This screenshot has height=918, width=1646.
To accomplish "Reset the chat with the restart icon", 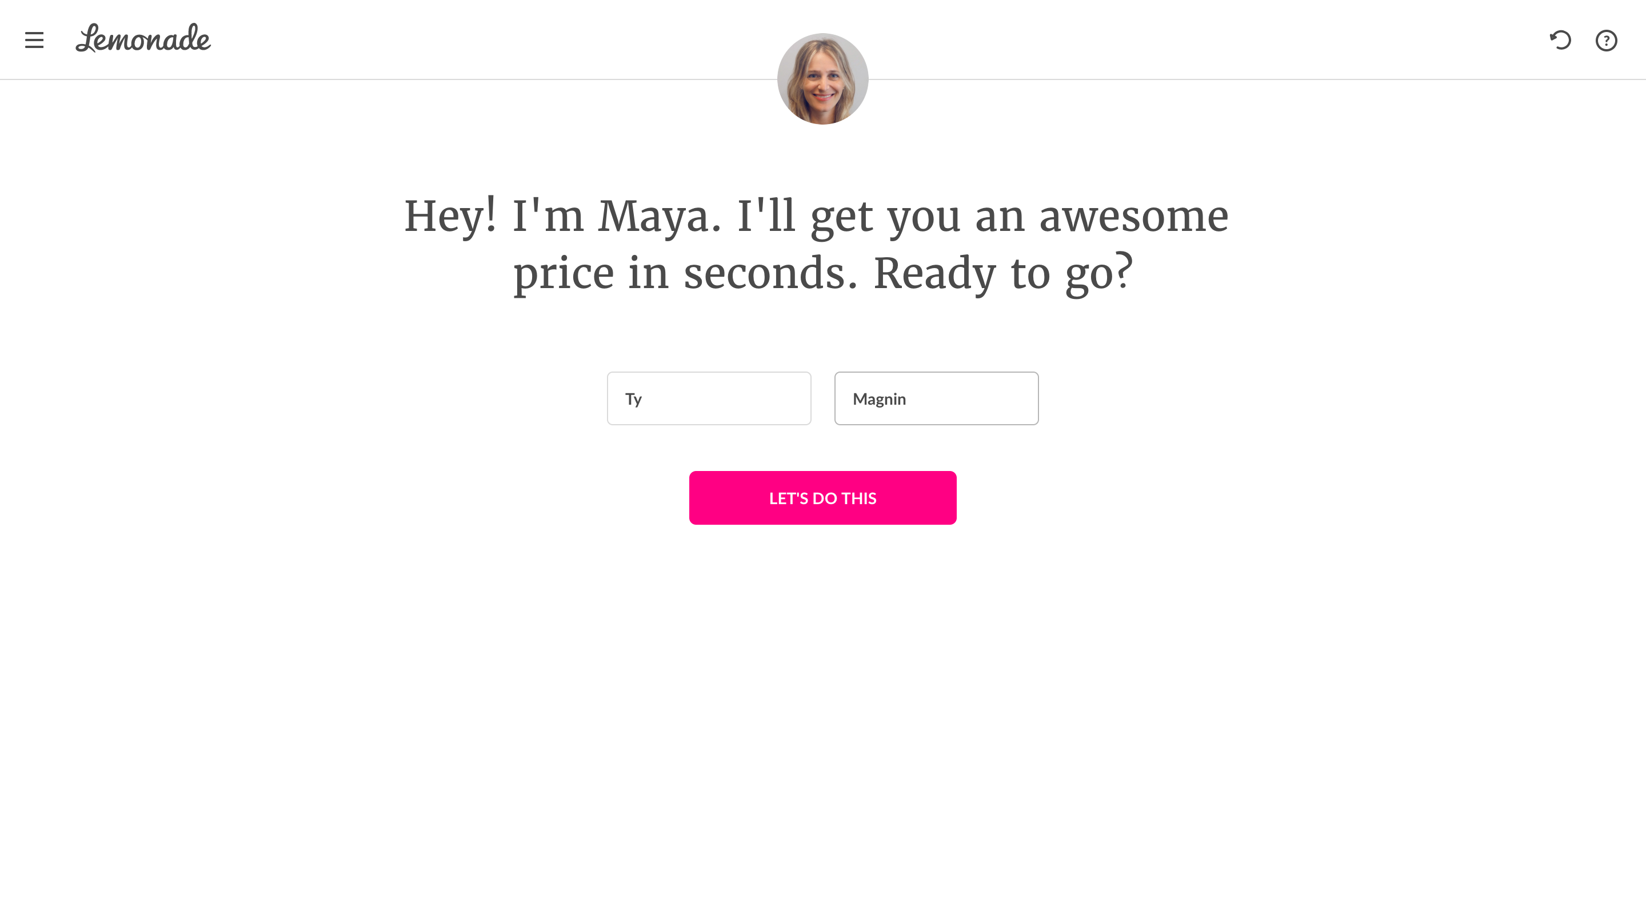I will [x=1560, y=40].
